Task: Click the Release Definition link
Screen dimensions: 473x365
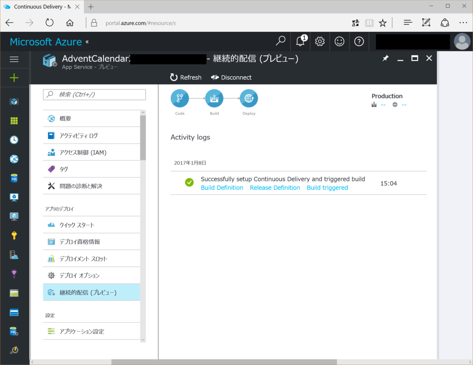Action: coord(275,188)
